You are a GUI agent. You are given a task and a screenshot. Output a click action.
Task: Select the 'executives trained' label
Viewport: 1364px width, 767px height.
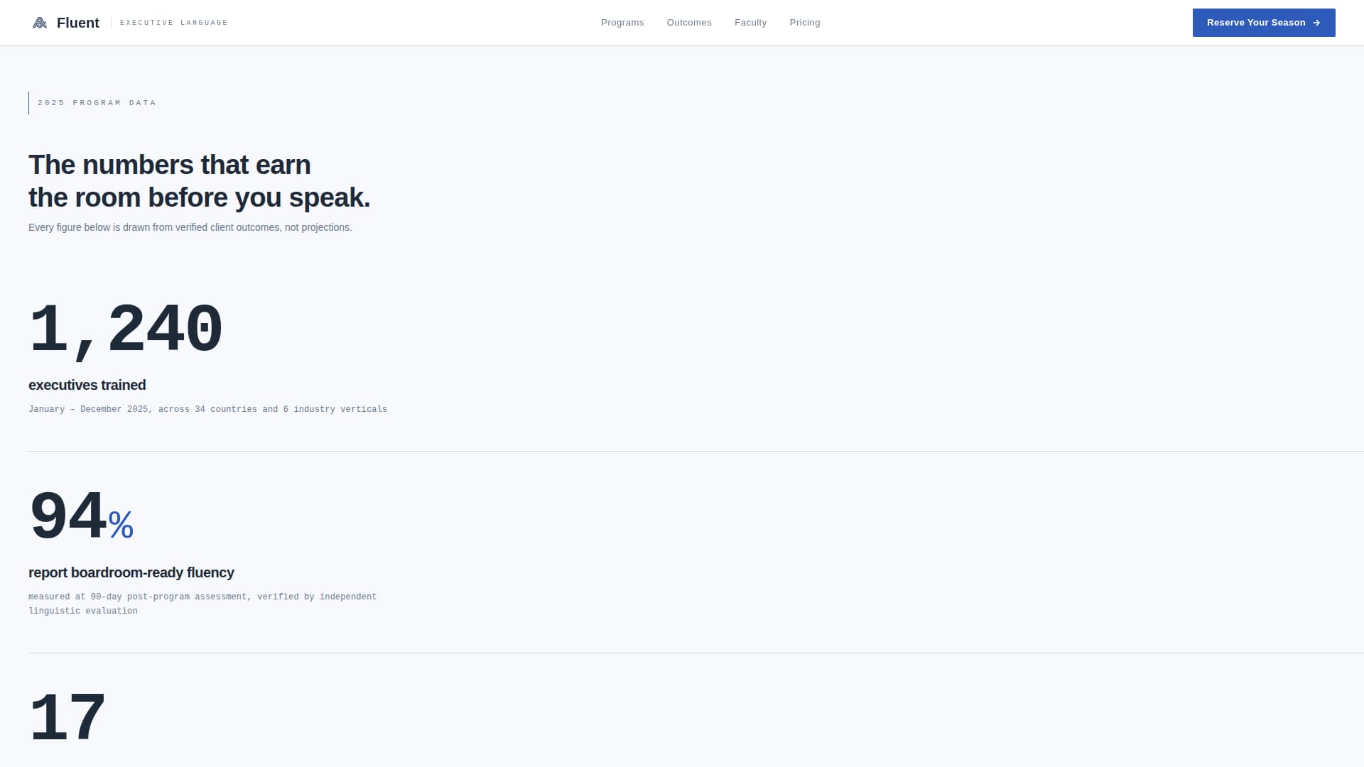click(87, 385)
